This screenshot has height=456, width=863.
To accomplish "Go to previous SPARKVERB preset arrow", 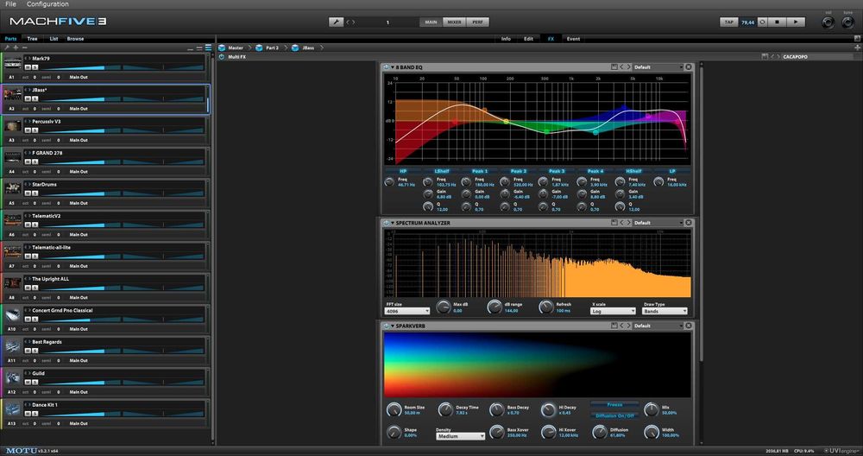I will (x=622, y=326).
